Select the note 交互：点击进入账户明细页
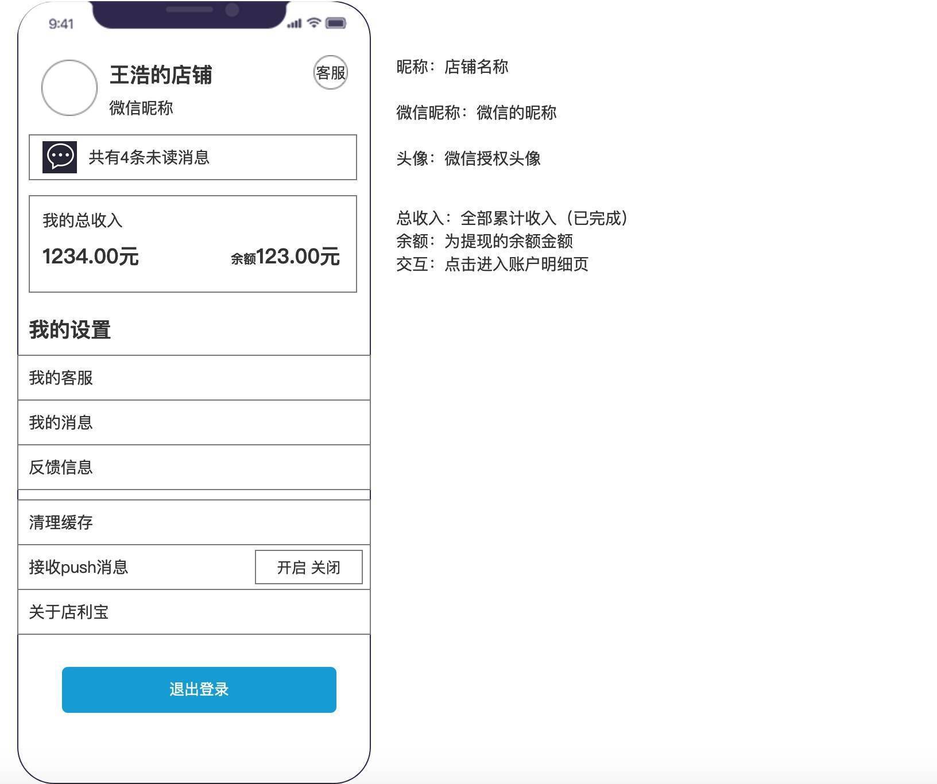This screenshot has width=937, height=784. pyautogui.click(x=493, y=264)
